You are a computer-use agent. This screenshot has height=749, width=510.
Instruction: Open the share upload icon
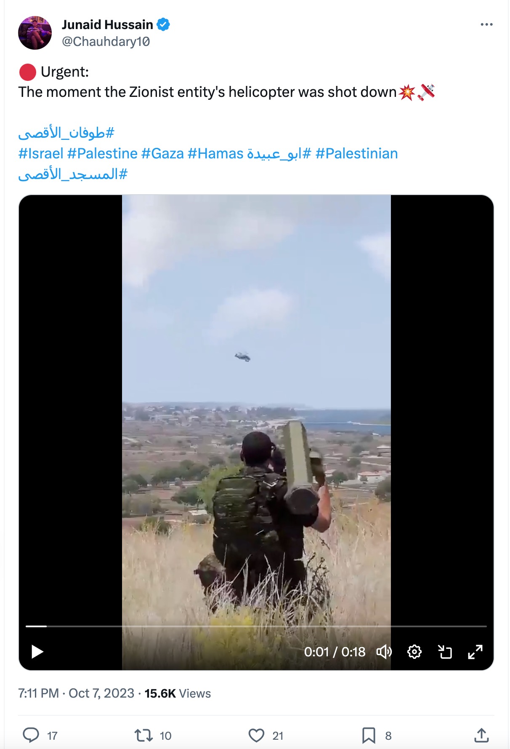tap(481, 735)
